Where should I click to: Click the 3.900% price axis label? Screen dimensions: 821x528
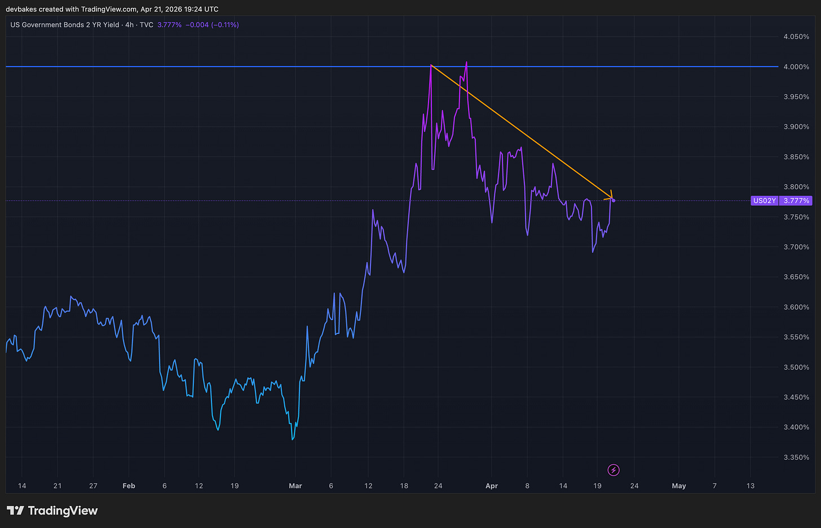coord(796,127)
